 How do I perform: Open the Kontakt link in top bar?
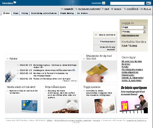pyautogui.click(x=117, y=9)
